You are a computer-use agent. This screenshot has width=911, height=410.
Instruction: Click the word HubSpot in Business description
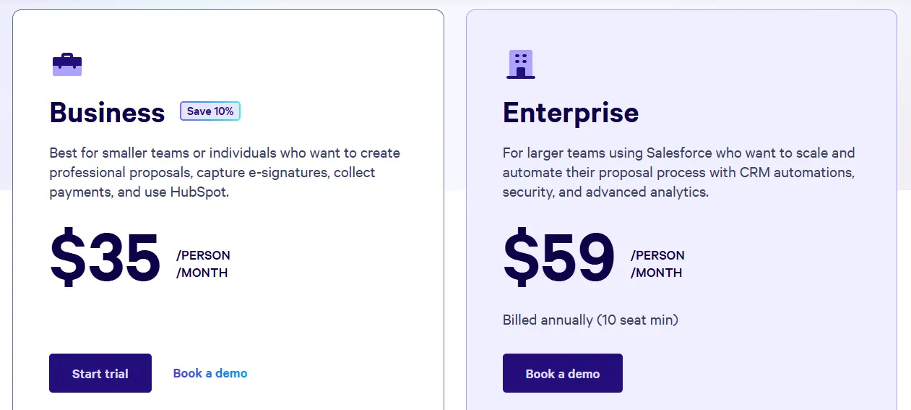(x=198, y=192)
